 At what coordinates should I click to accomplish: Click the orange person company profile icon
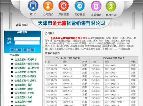point(48,6)
